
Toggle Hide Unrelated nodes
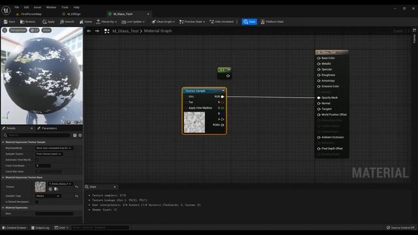[x=221, y=22]
